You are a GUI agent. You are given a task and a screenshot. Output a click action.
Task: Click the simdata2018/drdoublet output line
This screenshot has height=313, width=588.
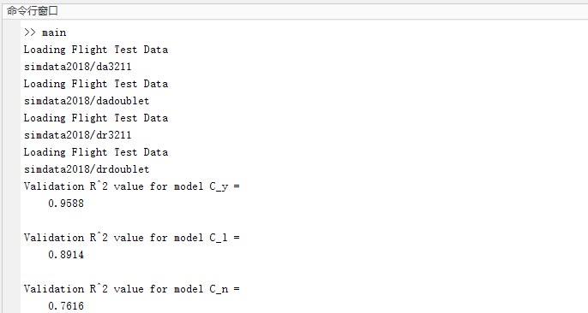[87, 169]
